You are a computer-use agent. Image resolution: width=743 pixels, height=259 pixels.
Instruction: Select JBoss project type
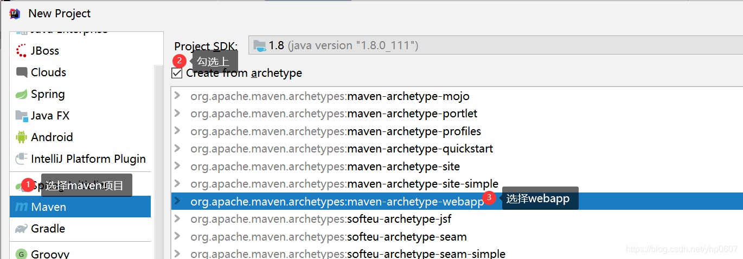coord(80,51)
